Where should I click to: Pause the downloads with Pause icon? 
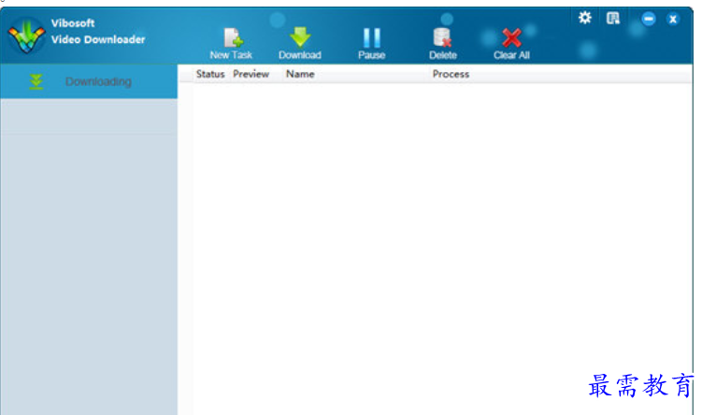372,43
